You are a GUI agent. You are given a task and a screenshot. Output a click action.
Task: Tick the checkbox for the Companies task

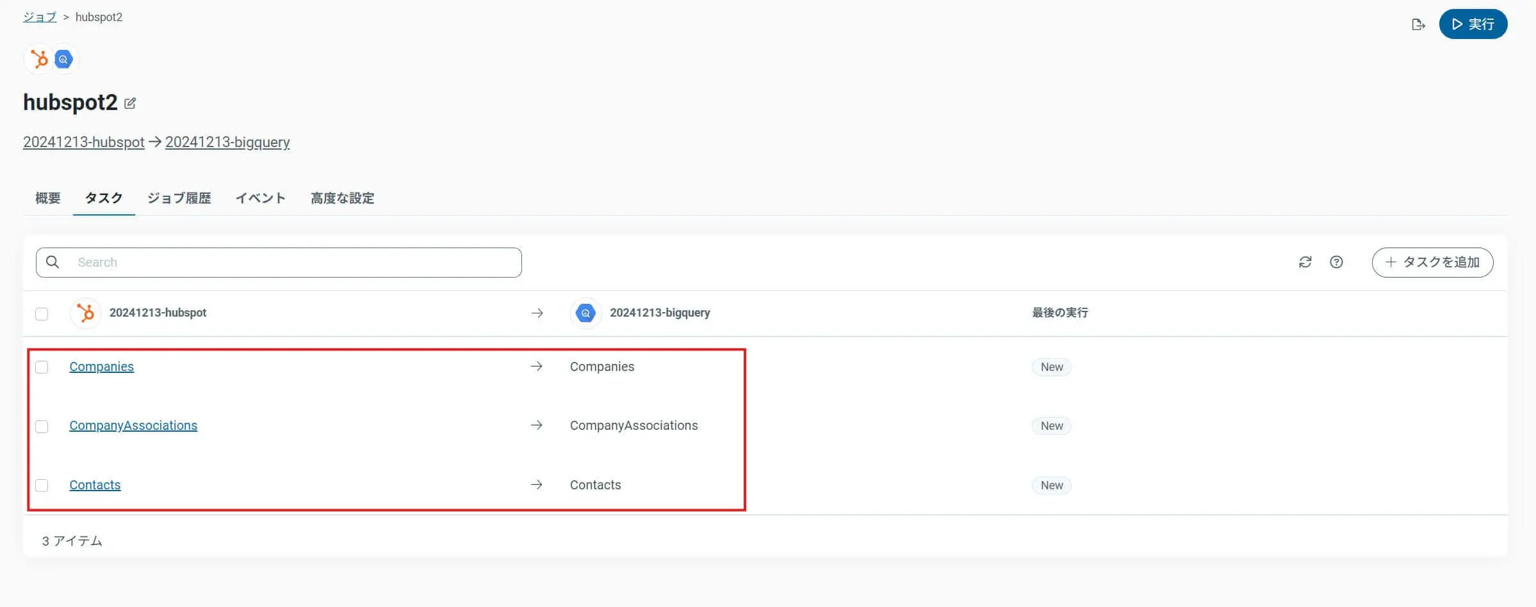click(x=42, y=367)
